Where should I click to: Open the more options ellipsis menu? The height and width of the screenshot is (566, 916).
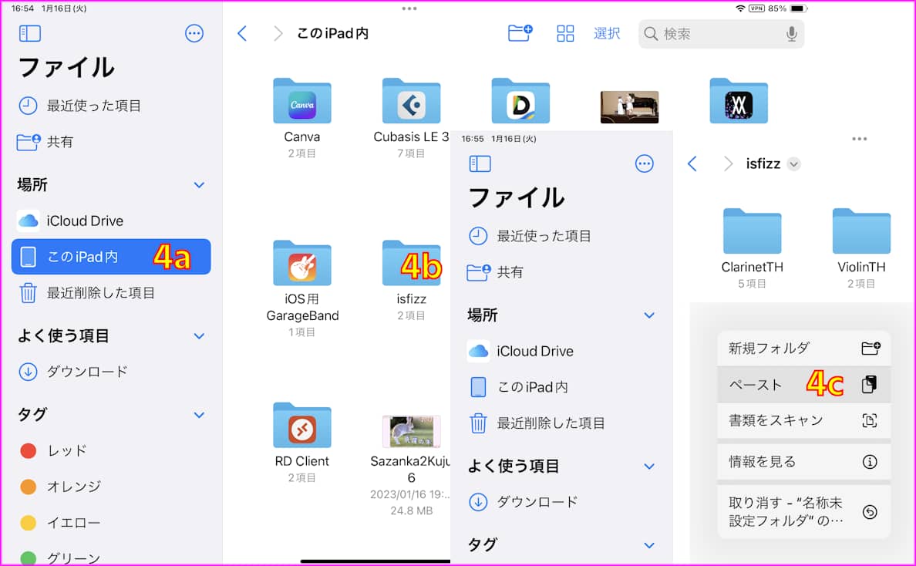194,33
